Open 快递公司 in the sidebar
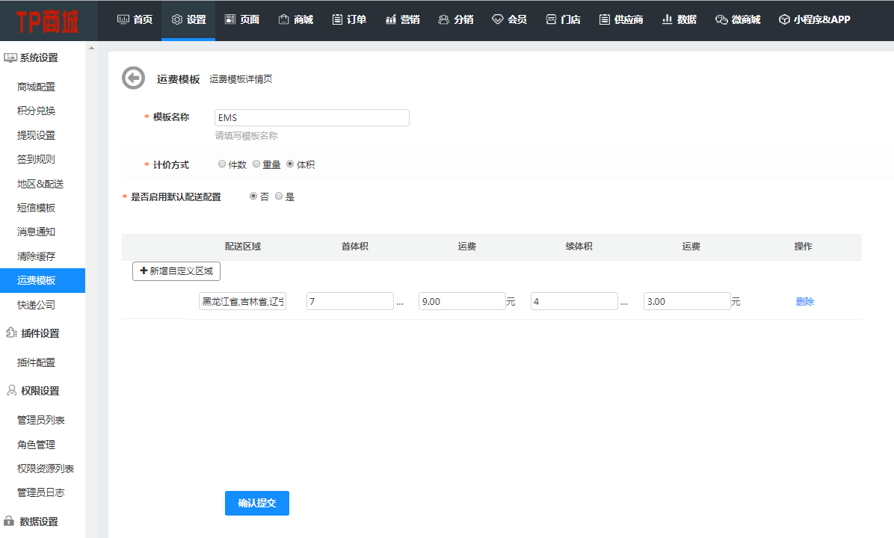Screen dimensions: 894x538 [36, 305]
